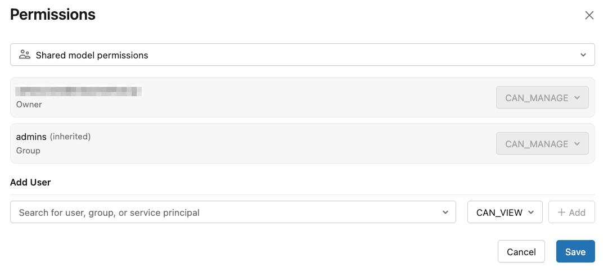The width and height of the screenshot is (608, 276).
Task: Click the chevron in the CAN_VIEW dropdown
Action: (532, 212)
